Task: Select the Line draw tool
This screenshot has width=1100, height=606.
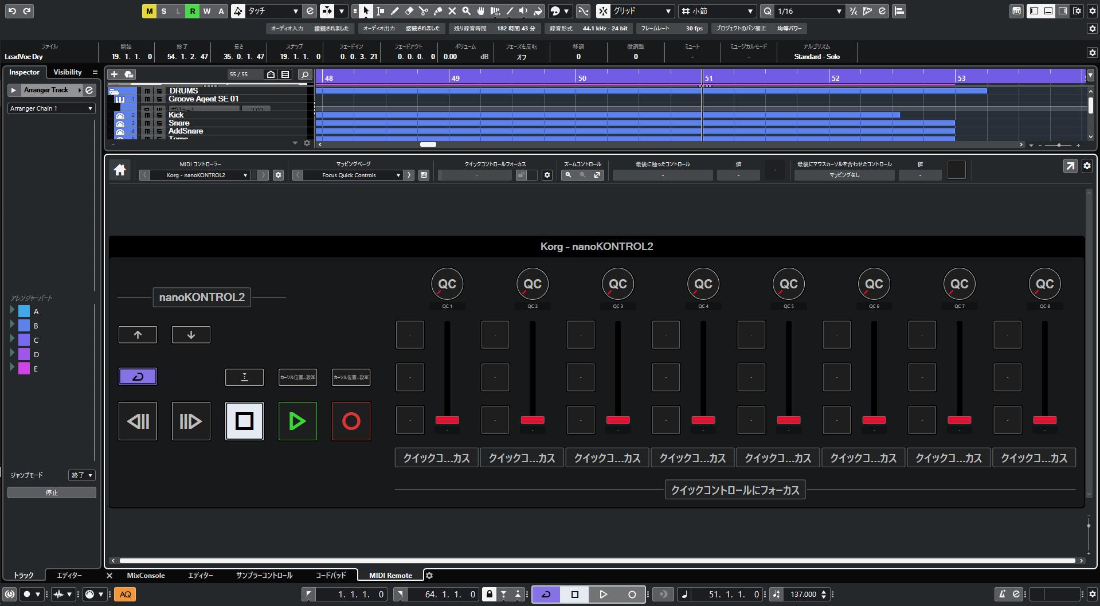Action: (x=510, y=11)
